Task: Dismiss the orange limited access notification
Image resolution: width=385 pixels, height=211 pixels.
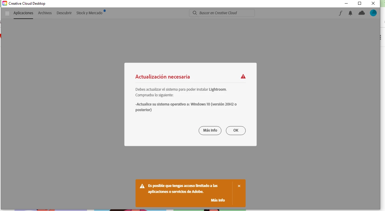Action: click(239, 186)
